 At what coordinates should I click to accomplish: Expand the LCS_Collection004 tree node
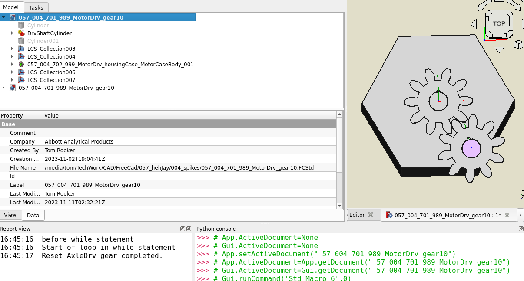12,56
